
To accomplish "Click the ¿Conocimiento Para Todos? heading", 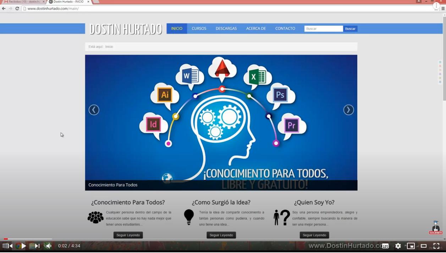I will pos(128,202).
